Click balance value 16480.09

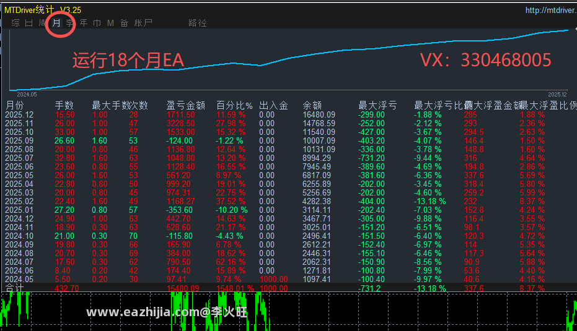[x=319, y=114]
